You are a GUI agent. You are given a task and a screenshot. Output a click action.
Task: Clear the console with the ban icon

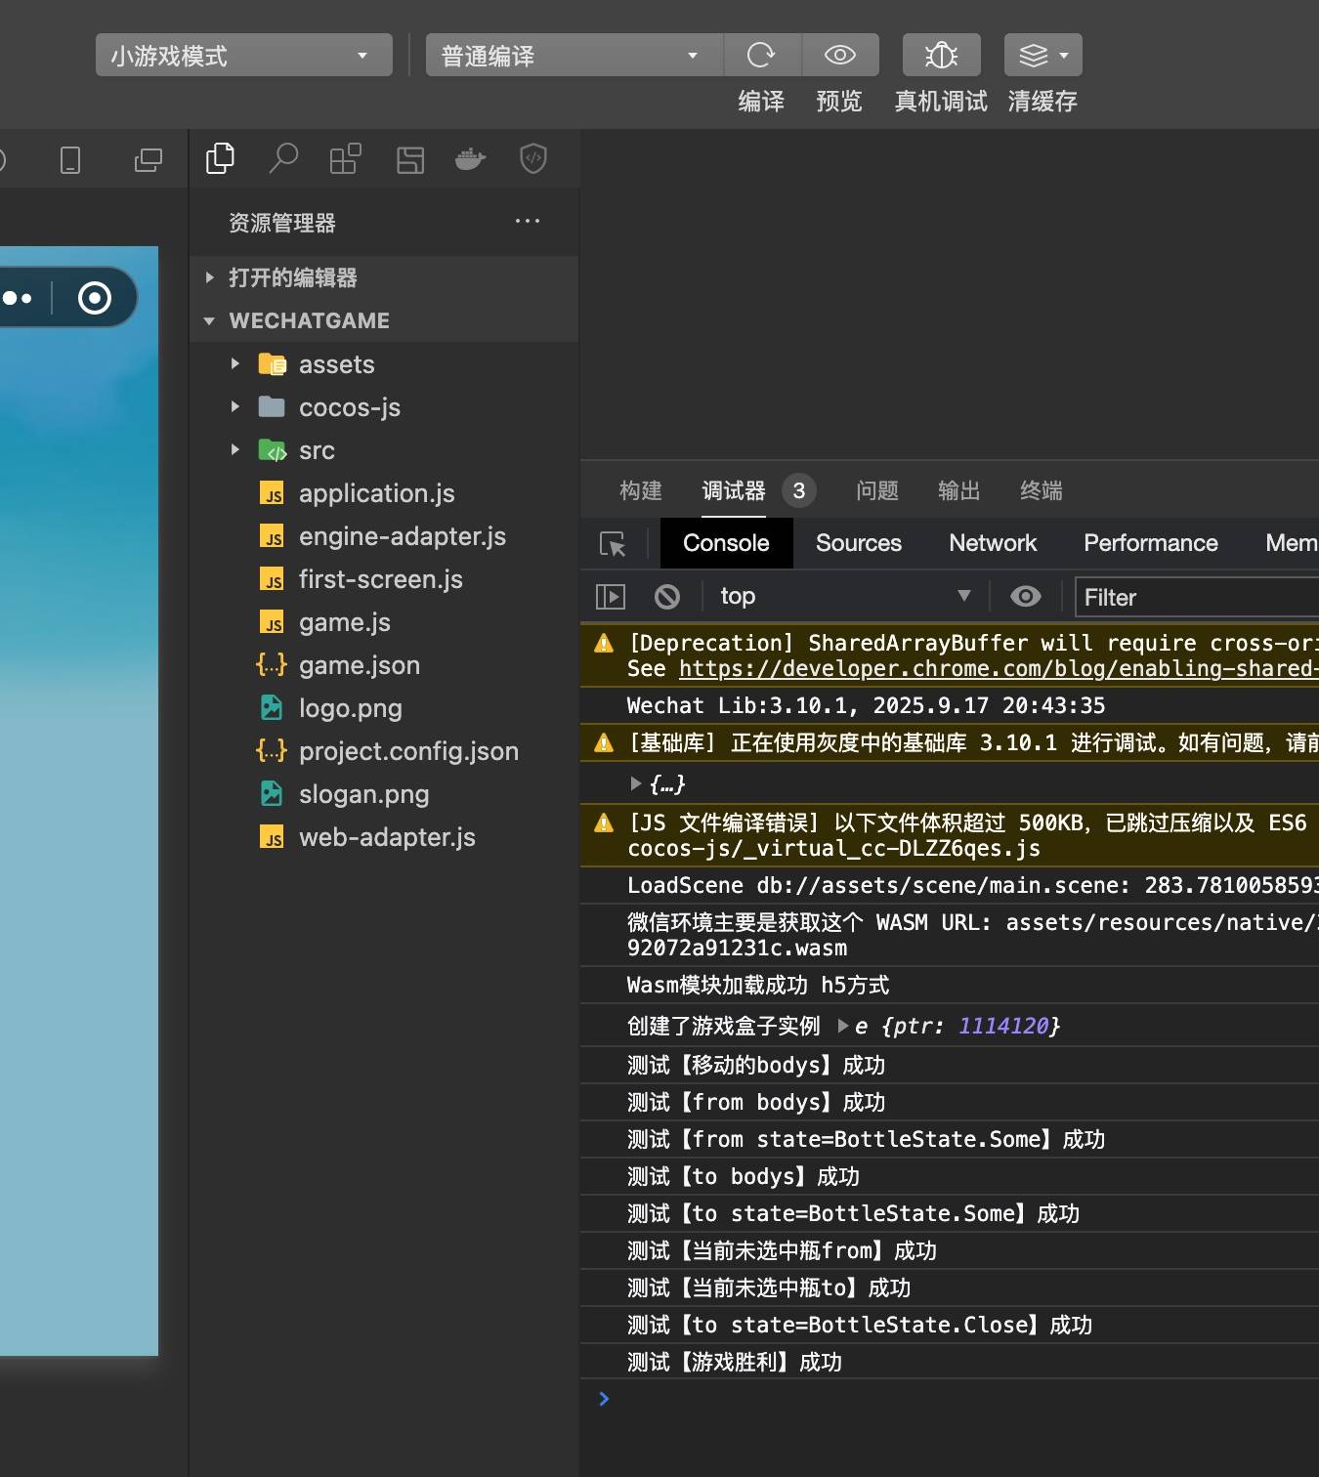click(x=667, y=597)
